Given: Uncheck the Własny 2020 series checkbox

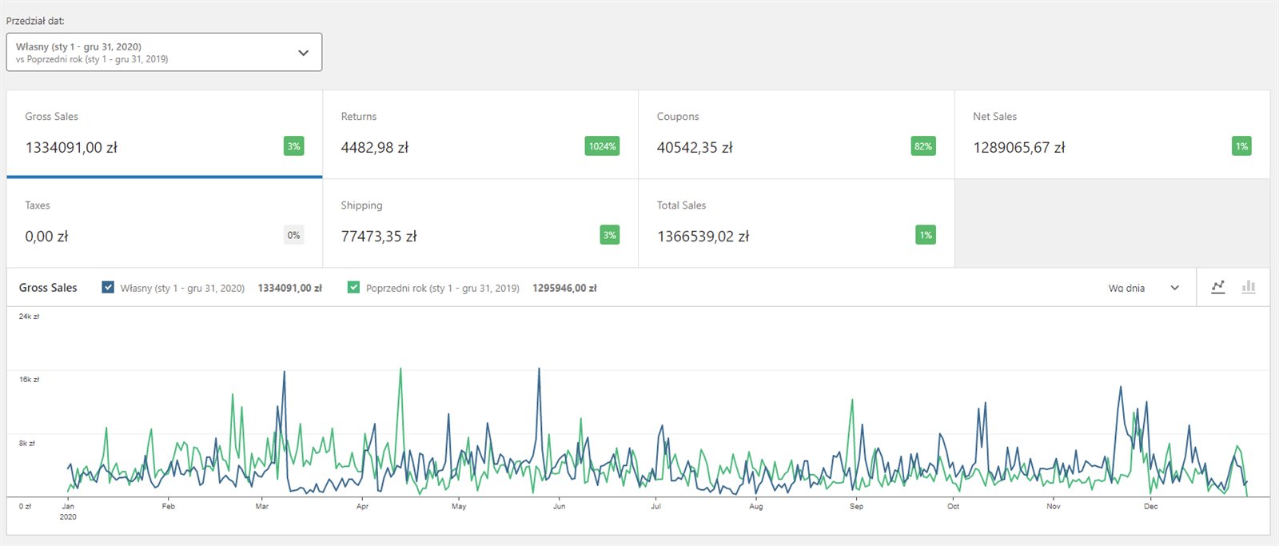Looking at the screenshot, I should click(108, 287).
